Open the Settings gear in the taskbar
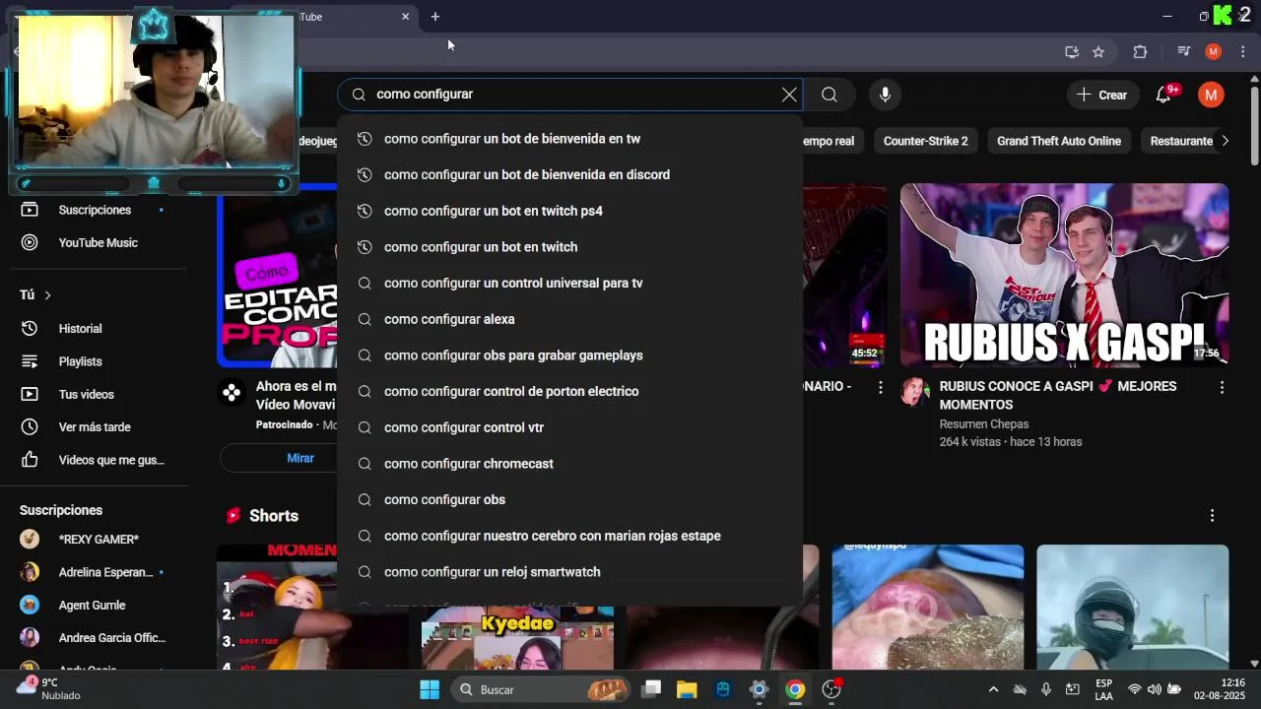Image resolution: width=1261 pixels, height=709 pixels. pos(759,689)
